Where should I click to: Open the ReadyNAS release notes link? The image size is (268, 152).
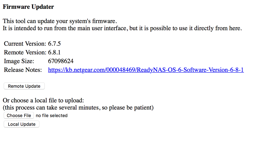click(146, 70)
